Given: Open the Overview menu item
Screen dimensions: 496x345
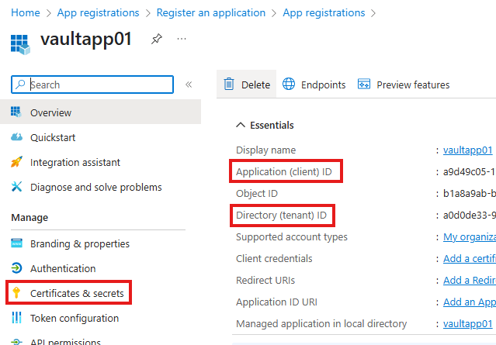Looking at the screenshot, I should [x=100, y=112].
